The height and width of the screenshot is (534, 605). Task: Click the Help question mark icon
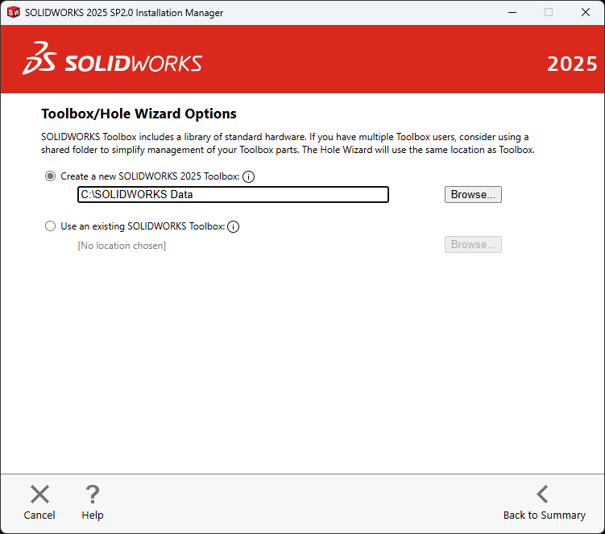93,495
